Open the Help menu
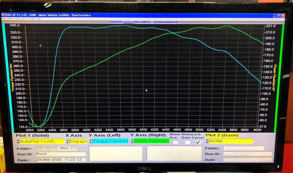This screenshot has width=293, height=173. pos(39,19)
